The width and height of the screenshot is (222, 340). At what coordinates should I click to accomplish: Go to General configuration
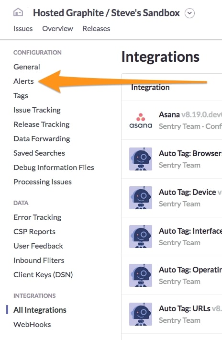[27, 67]
